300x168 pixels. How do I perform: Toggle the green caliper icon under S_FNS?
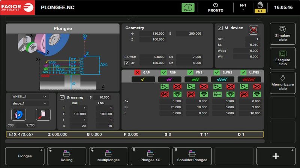pos(217,94)
